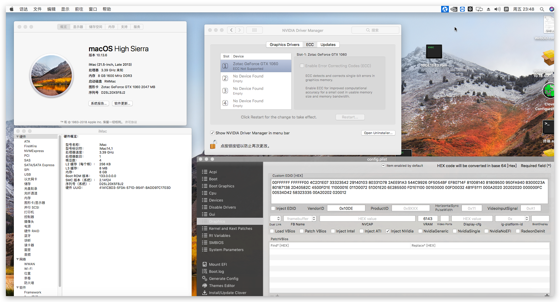Image resolution: width=560 pixels, height=302 pixels.
Task: Open Spotlight search in menu bar
Action: 542,9
